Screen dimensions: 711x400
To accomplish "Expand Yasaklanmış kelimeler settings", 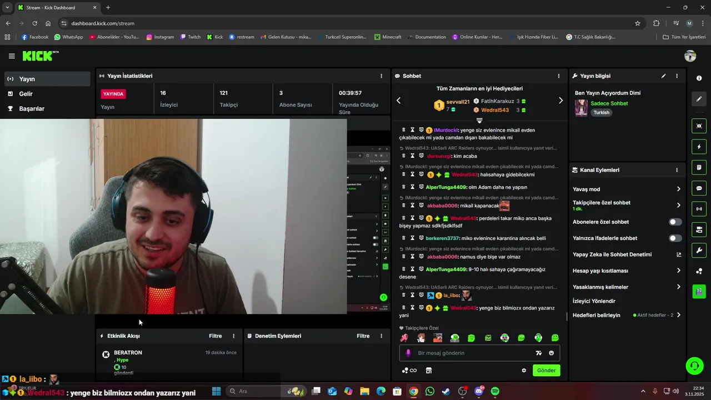I will tap(627, 287).
